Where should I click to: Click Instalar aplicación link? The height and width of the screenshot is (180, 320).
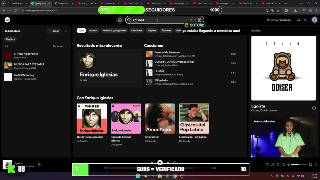click(x=279, y=20)
